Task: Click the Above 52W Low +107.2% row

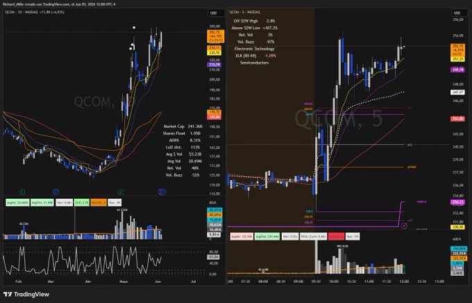Action: (254, 28)
